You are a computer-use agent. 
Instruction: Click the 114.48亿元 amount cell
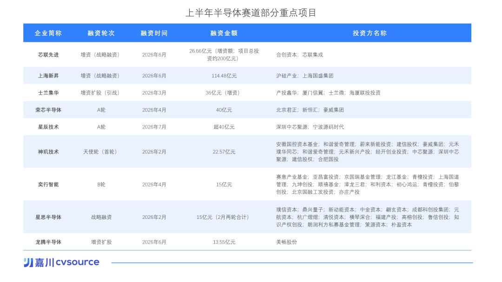224,76
